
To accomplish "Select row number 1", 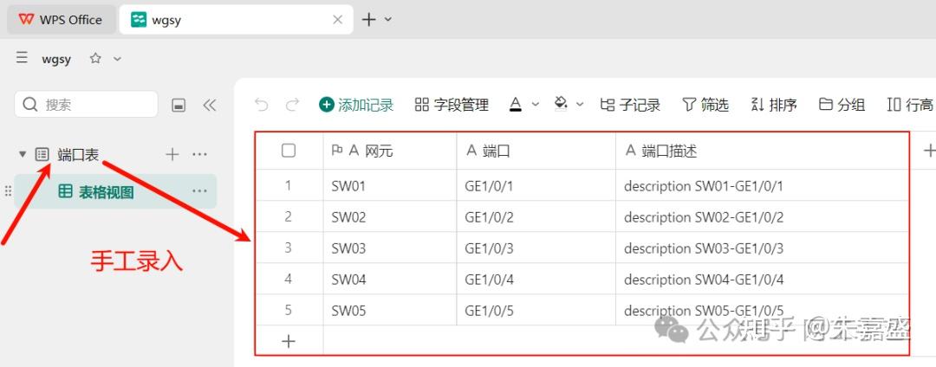I will point(289,186).
